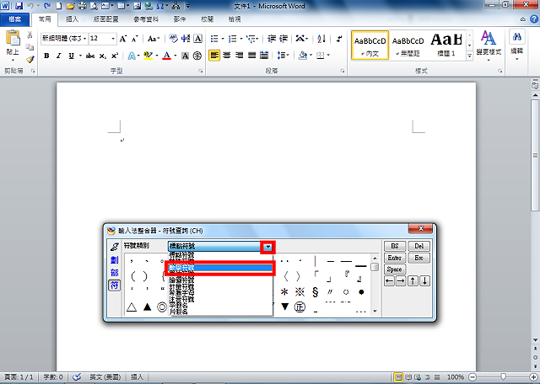Screen dimensions: 540x384
Task: Click the Enclose Characters circle icon
Action: tap(197, 56)
